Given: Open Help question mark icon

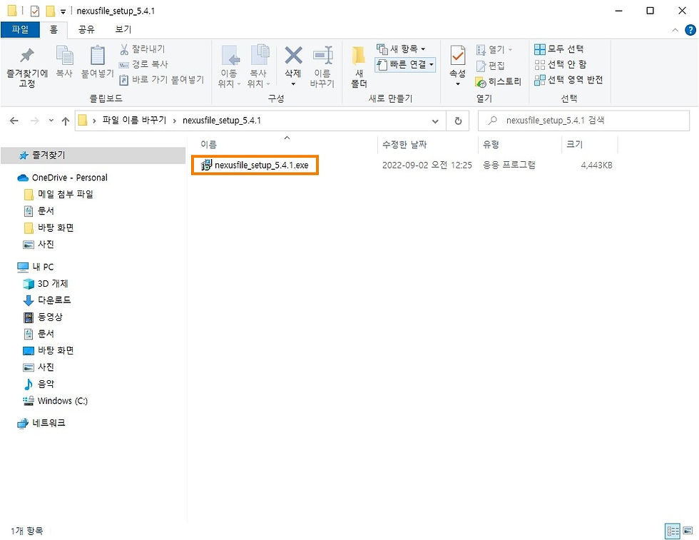Looking at the screenshot, I should pos(690,30).
